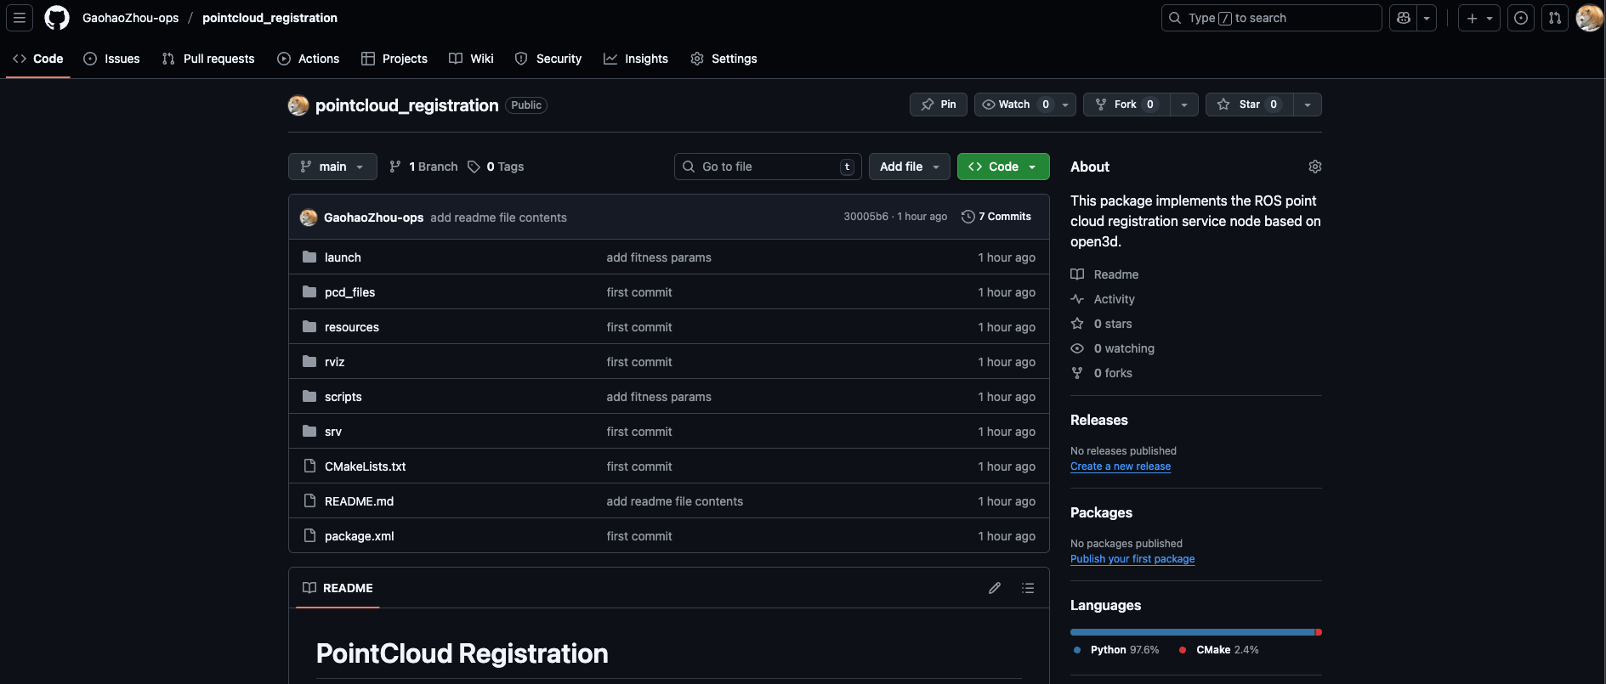Open the 7 Commits history
Image resolution: width=1606 pixels, height=684 pixels.
[996, 217]
